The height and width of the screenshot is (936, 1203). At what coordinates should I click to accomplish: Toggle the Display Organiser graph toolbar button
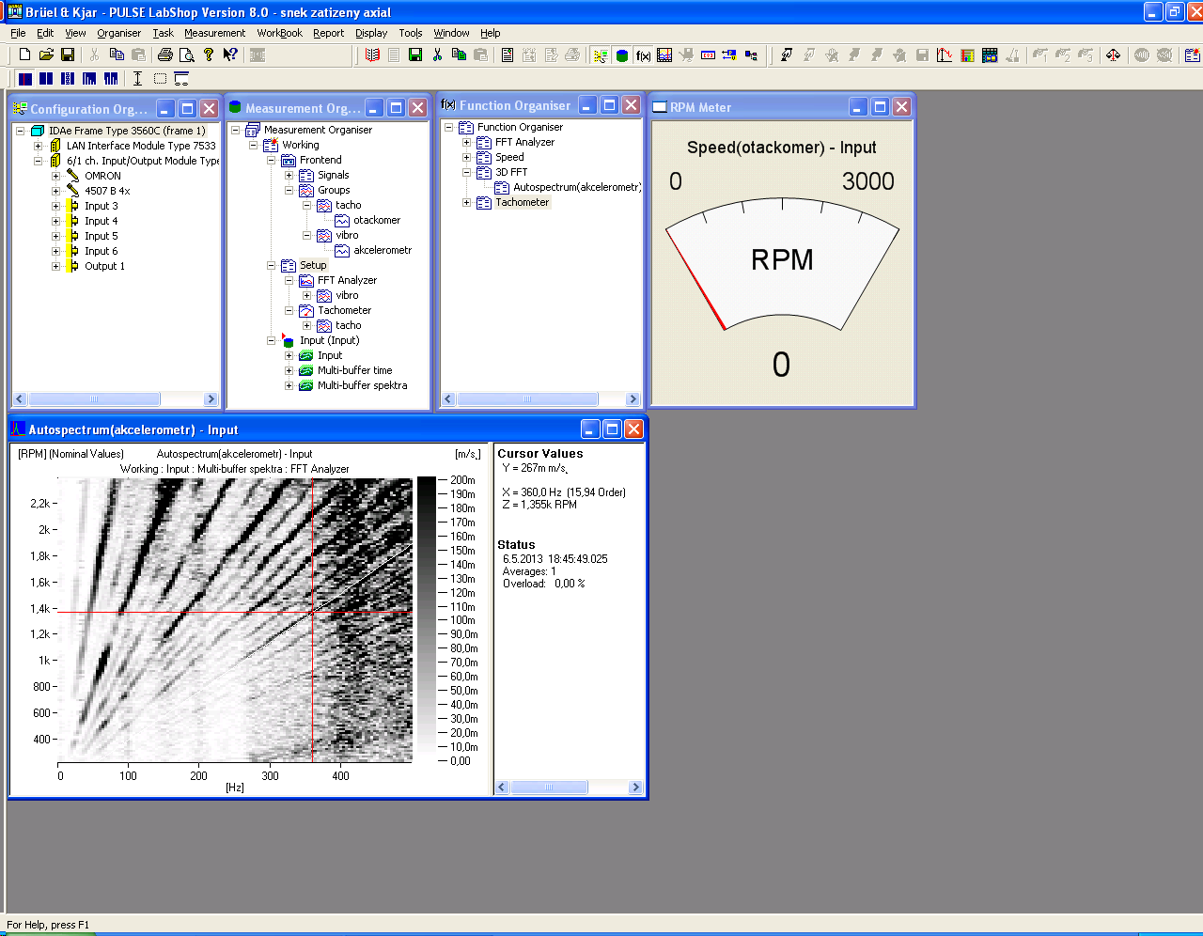pos(664,55)
